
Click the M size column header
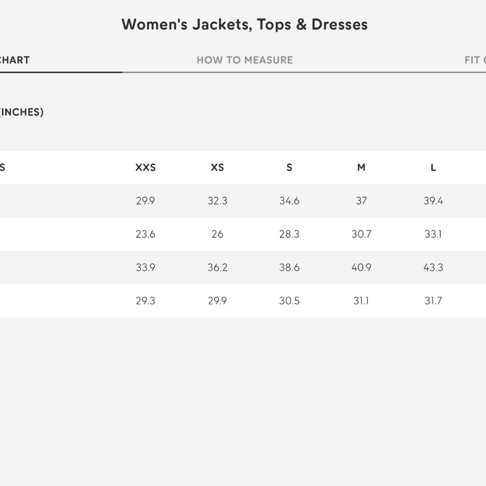pos(361,168)
